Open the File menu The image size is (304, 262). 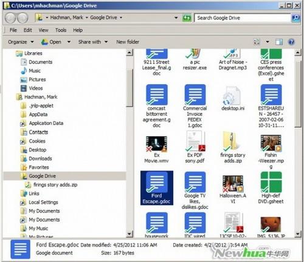(x=13, y=30)
